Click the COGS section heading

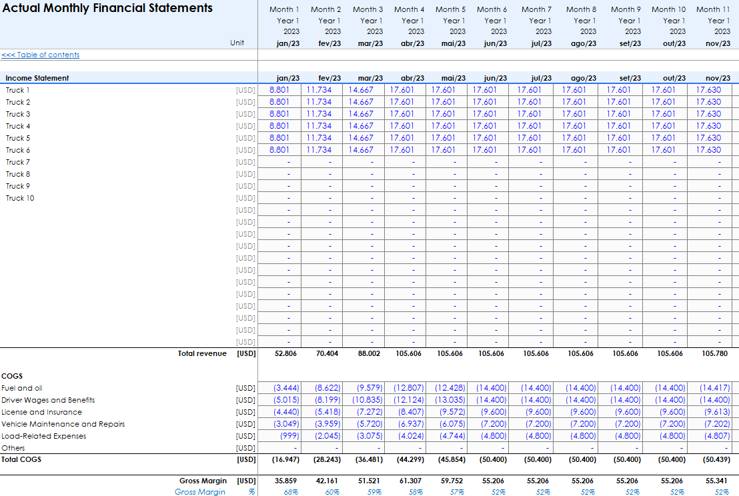tap(12, 376)
